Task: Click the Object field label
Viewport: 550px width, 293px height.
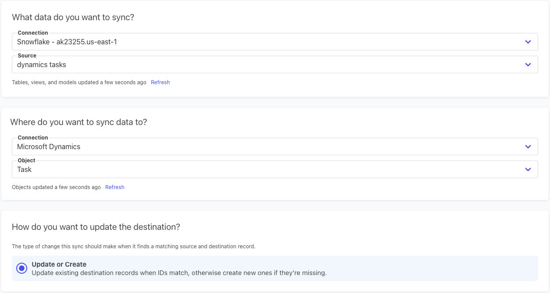Action: pyautogui.click(x=26, y=161)
